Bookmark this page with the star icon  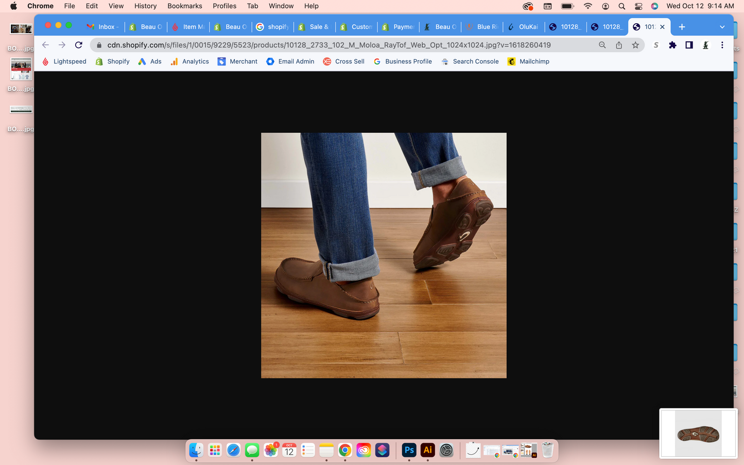coord(635,45)
